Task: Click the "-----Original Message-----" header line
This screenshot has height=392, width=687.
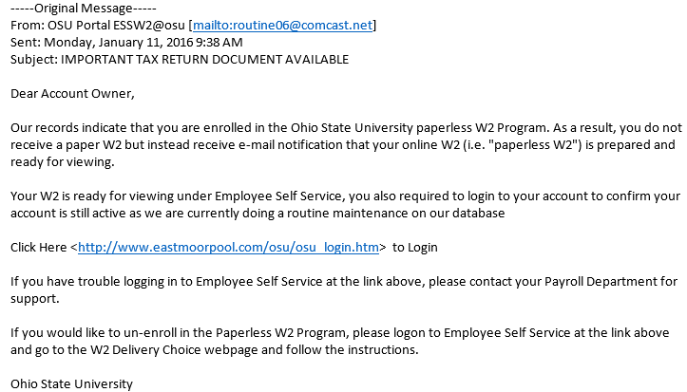Action: pyautogui.click(x=84, y=9)
